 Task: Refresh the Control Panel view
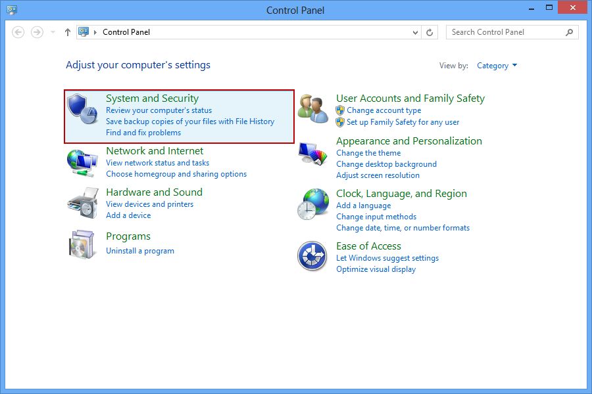coord(430,32)
